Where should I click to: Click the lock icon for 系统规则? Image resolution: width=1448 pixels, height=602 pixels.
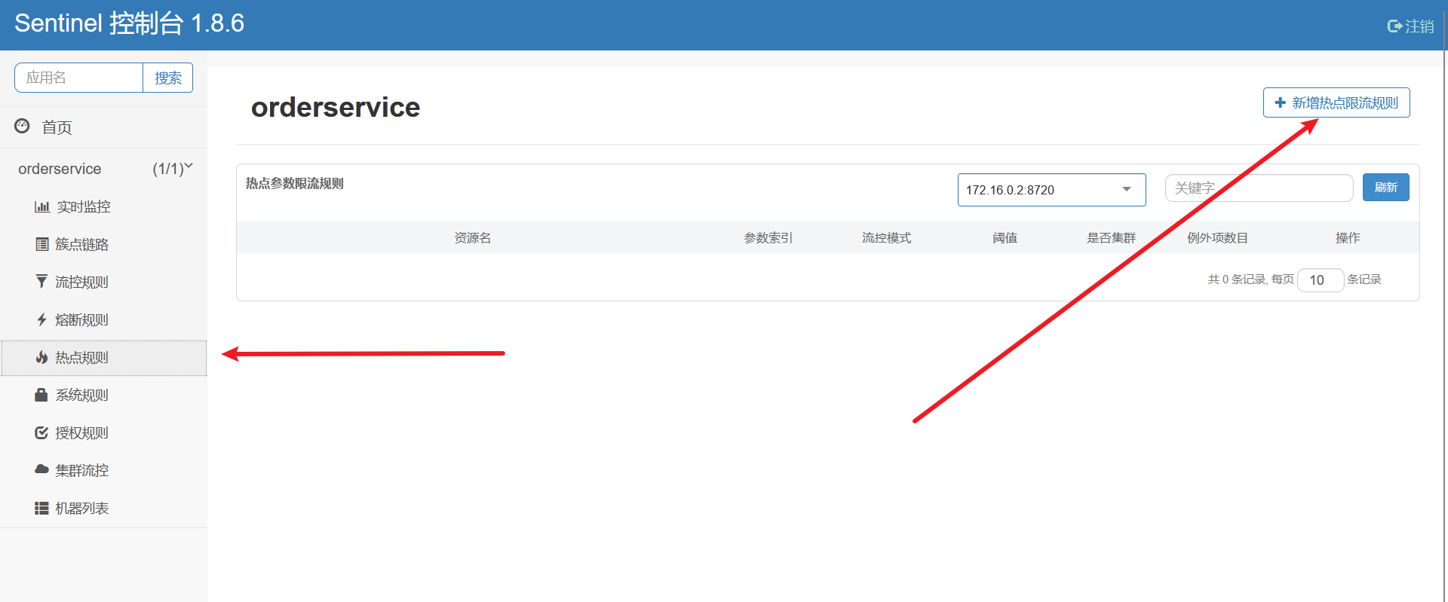(x=41, y=395)
